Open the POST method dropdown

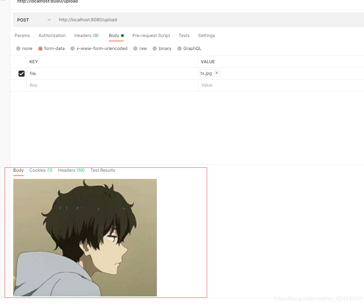pyautogui.click(x=34, y=20)
